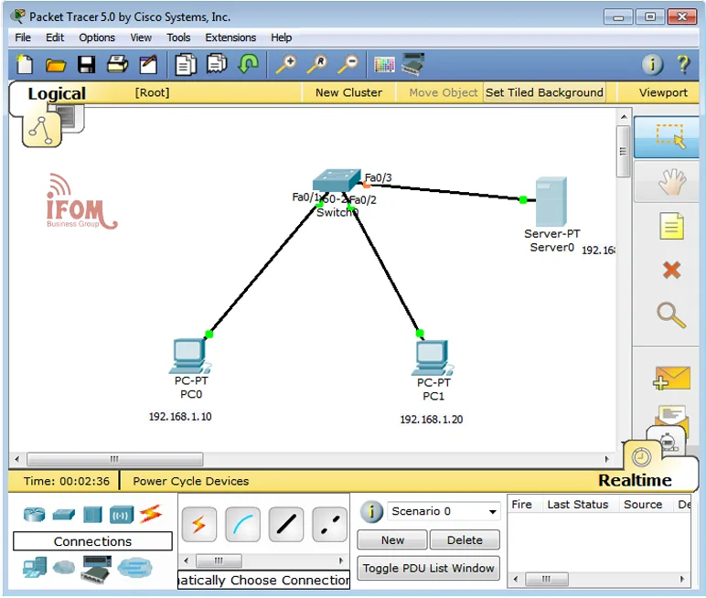Open the Options menu

pyautogui.click(x=97, y=37)
